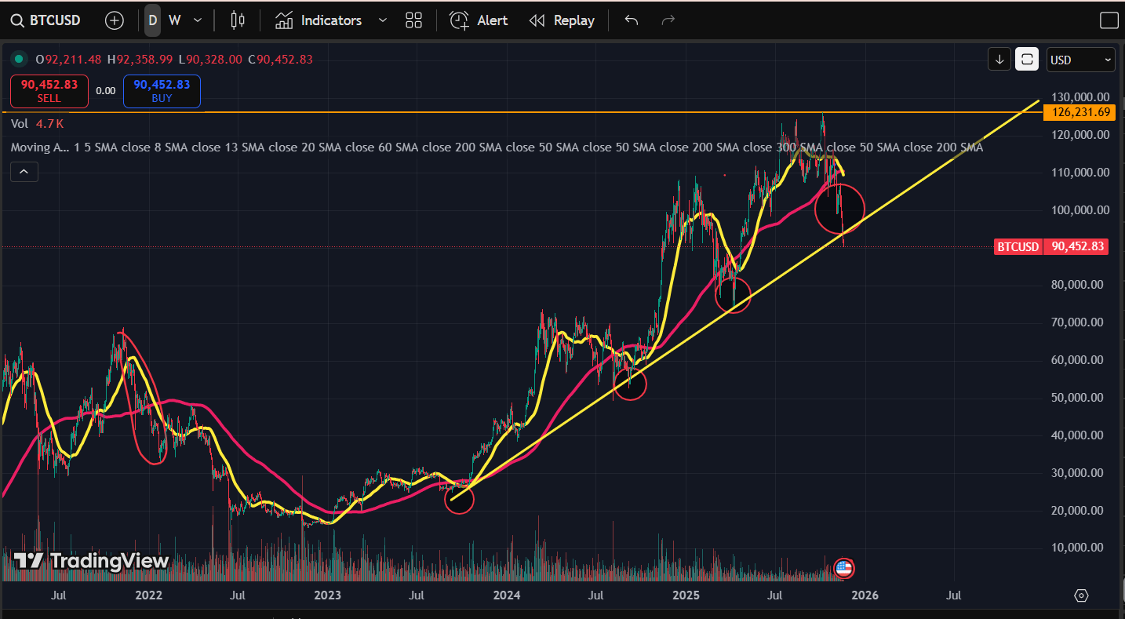The height and width of the screenshot is (619, 1125).
Task: Click the high value H92,358.99
Action: pyautogui.click(x=140, y=59)
